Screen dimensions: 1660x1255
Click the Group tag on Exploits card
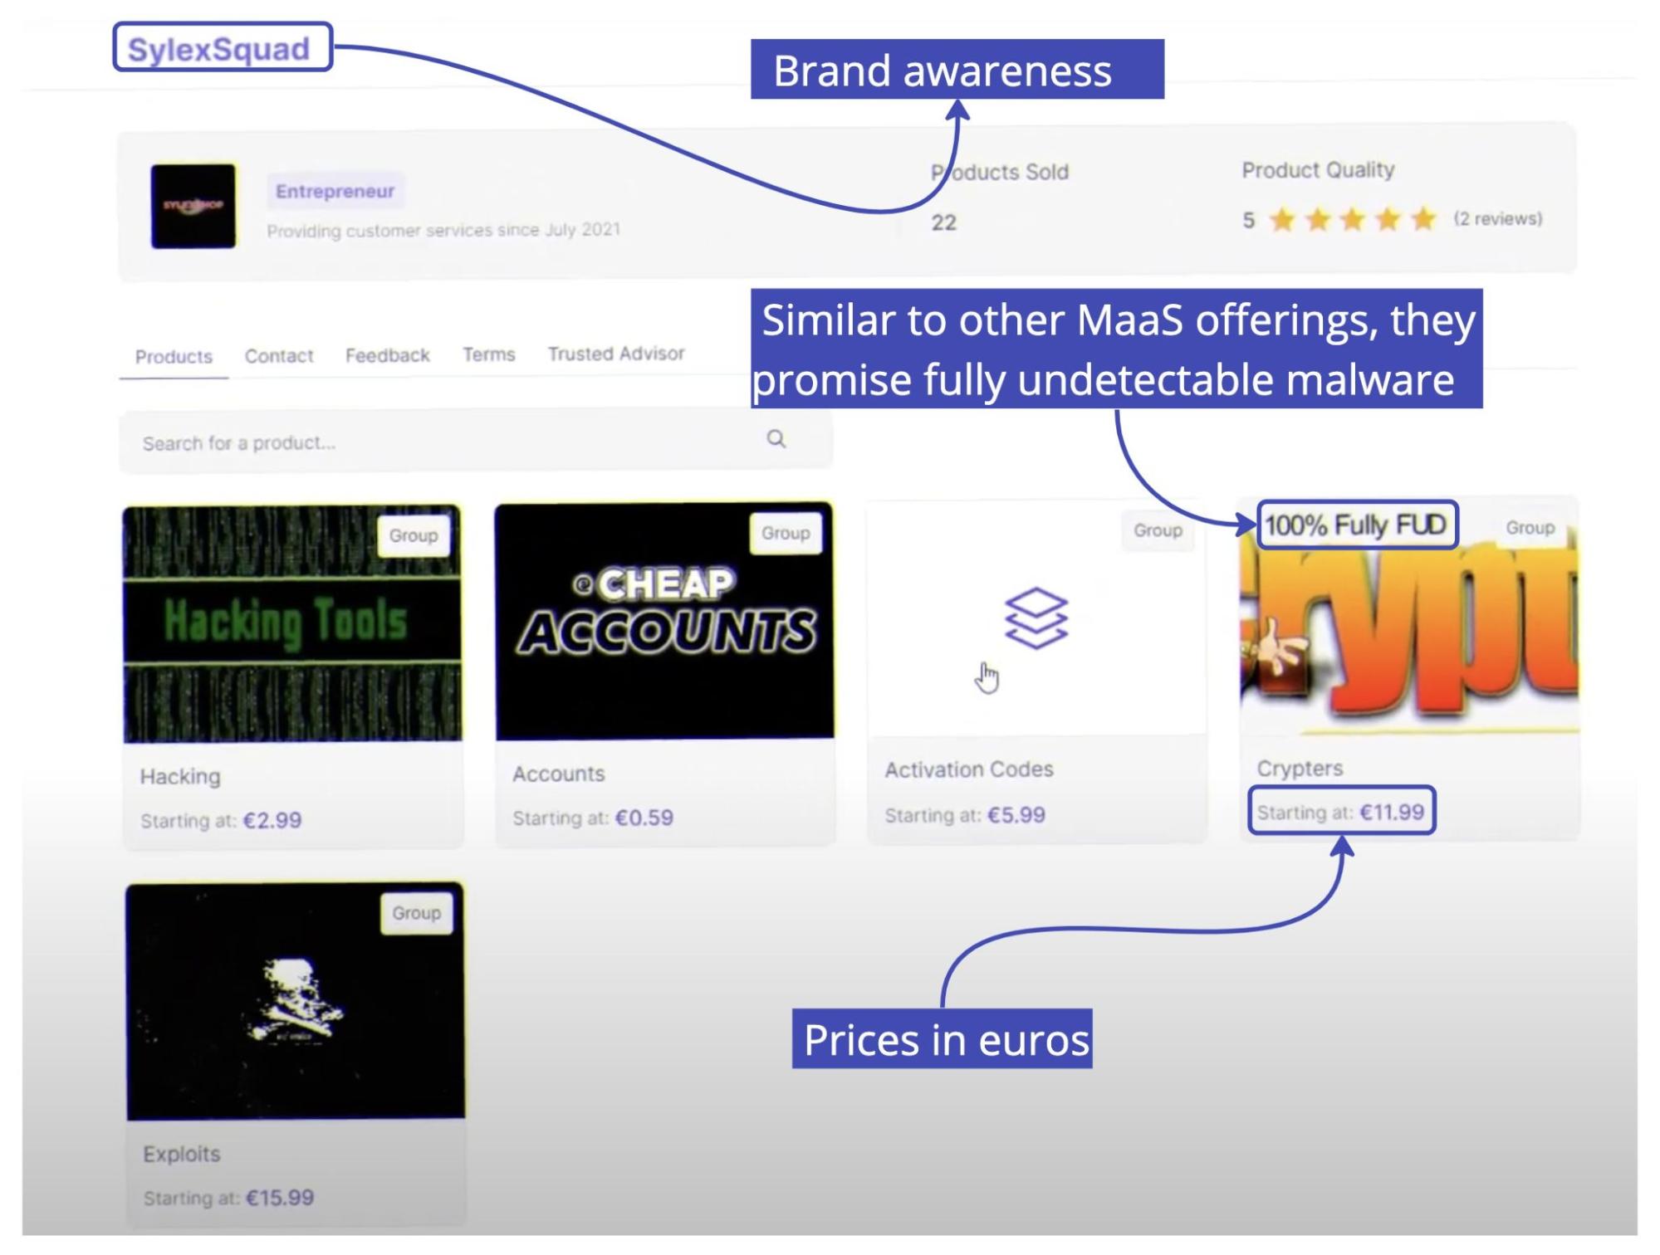416,913
